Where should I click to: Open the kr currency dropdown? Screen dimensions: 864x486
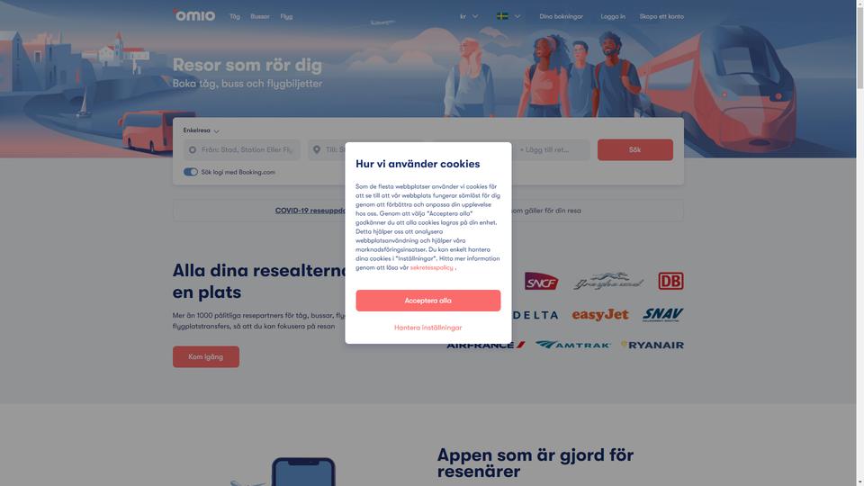[469, 16]
